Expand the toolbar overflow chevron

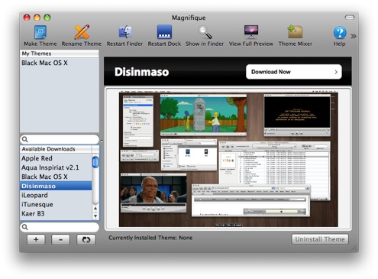[x=354, y=36]
